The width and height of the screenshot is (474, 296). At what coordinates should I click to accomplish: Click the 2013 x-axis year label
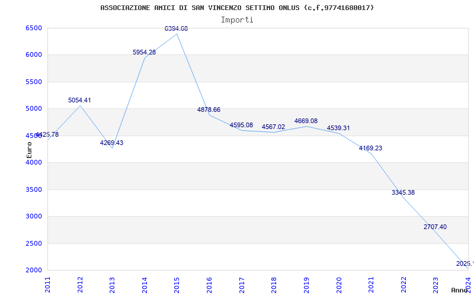pos(112,285)
